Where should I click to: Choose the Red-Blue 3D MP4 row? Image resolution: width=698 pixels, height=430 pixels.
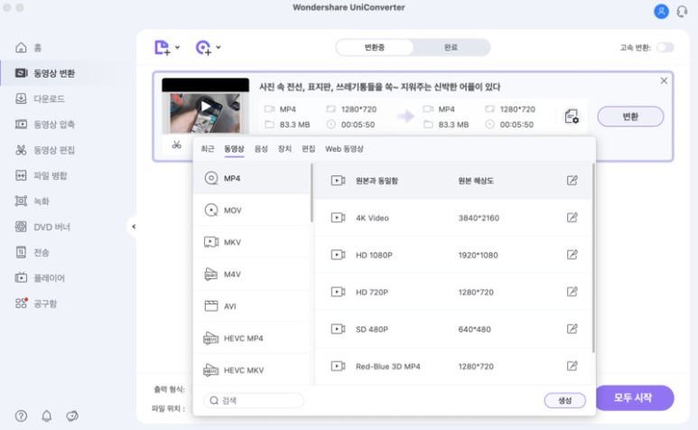coord(453,366)
